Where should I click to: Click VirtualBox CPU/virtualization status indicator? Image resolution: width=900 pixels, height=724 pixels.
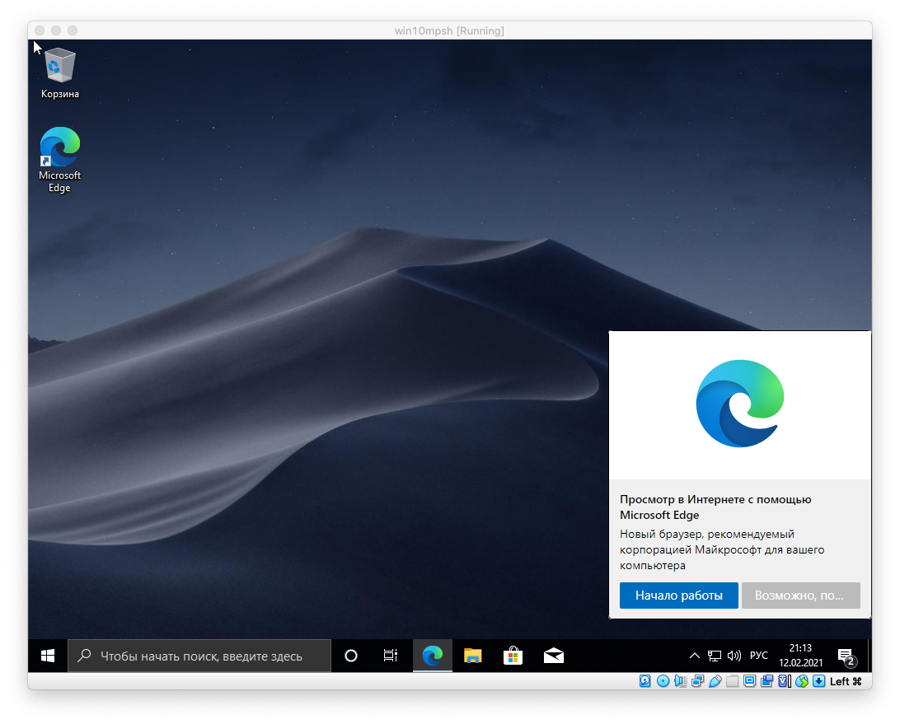[784, 681]
